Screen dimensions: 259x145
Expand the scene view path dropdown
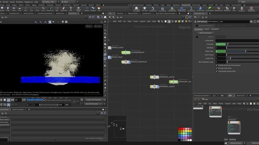[x=86, y=17]
